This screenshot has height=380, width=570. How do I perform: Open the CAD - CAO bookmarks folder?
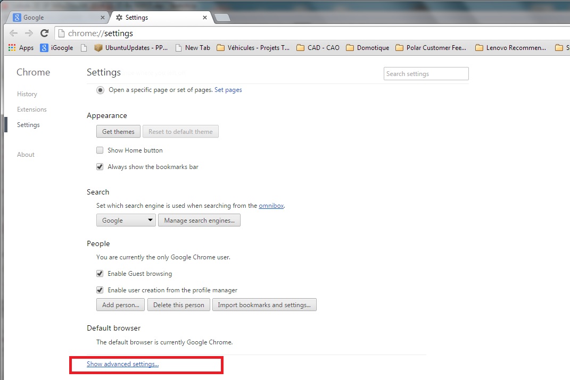318,48
